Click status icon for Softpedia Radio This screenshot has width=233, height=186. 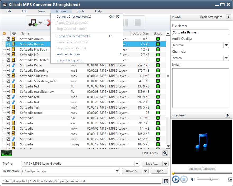[158, 65]
